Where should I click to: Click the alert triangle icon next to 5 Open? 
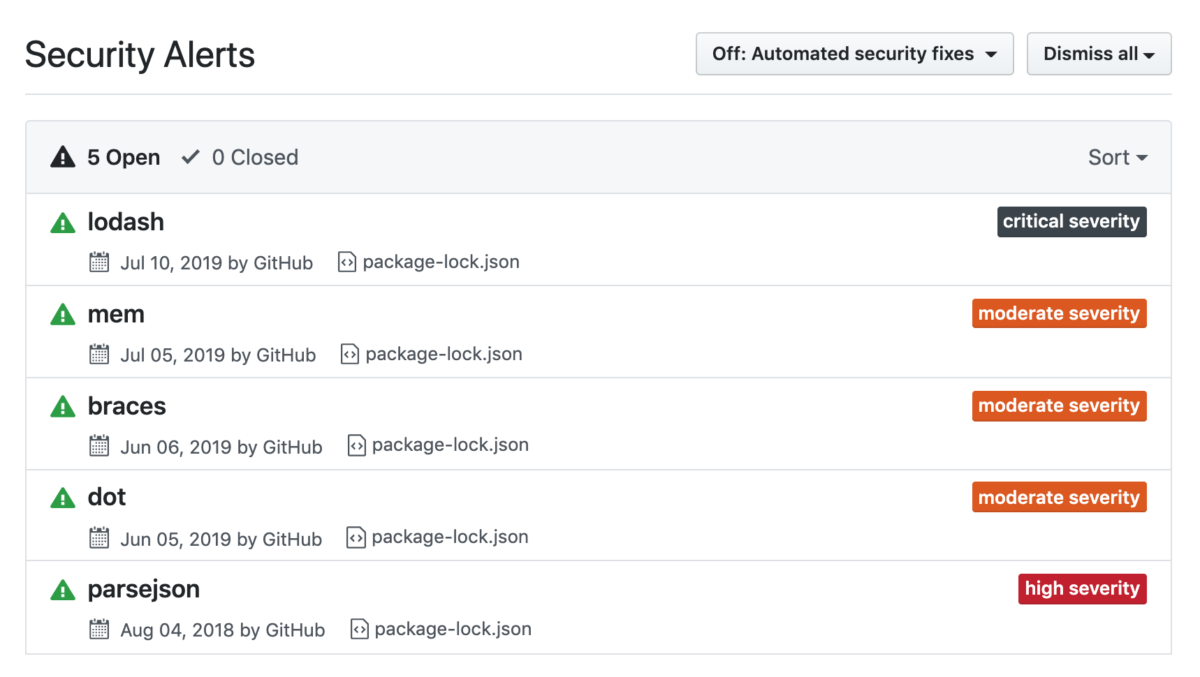[x=63, y=157]
